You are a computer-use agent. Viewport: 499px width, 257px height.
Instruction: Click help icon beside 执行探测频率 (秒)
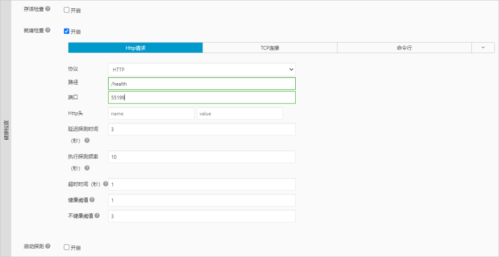87,168
